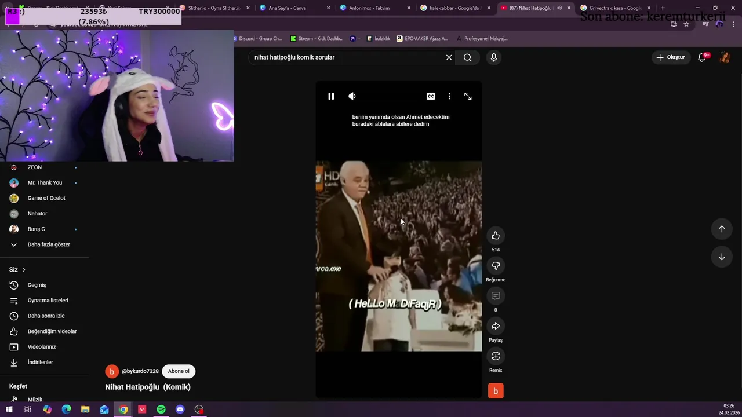This screenshot has height=417, width=742.
Task: Open a new browser tab
Action: 663,8
